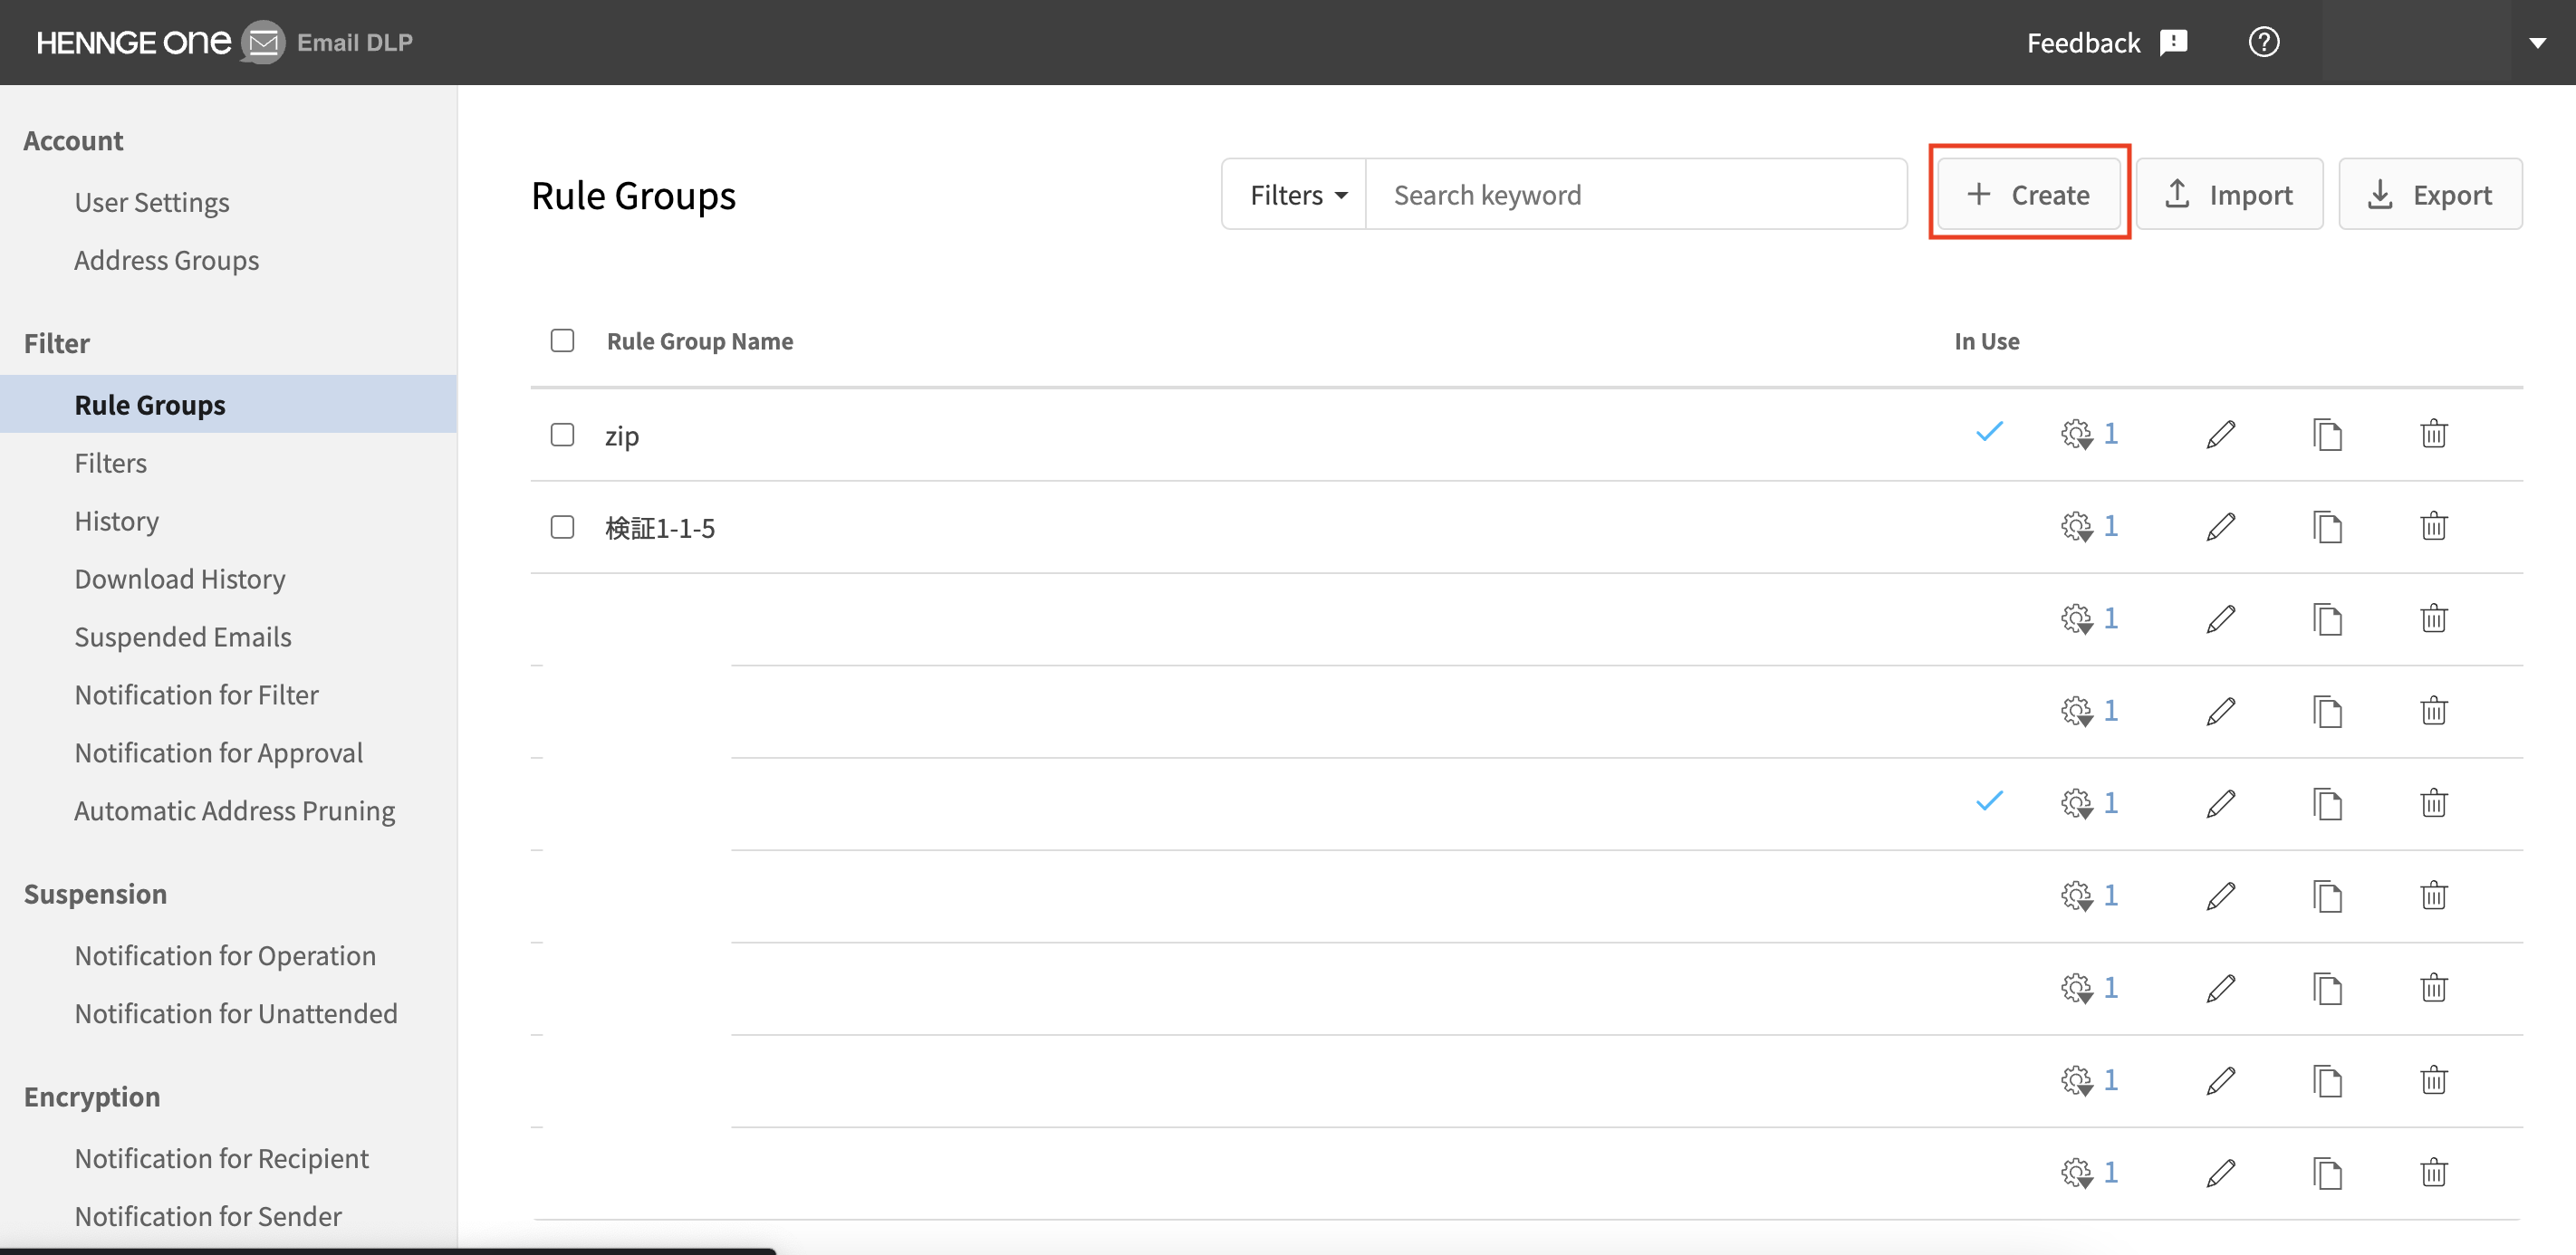The image size is (2576, 1255).
Task: Open the Feedback link in the header
Action: (x=2107, y=42)
